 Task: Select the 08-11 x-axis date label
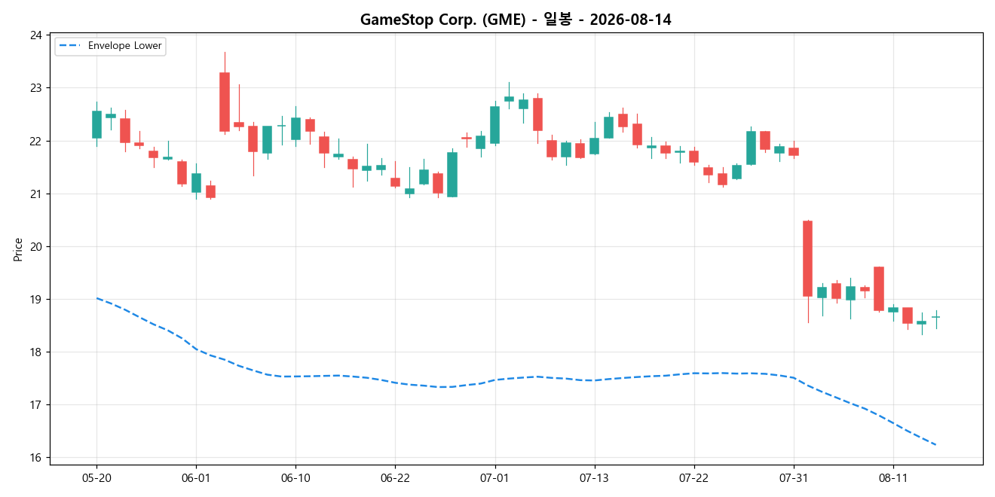click(x=892, y=478)
